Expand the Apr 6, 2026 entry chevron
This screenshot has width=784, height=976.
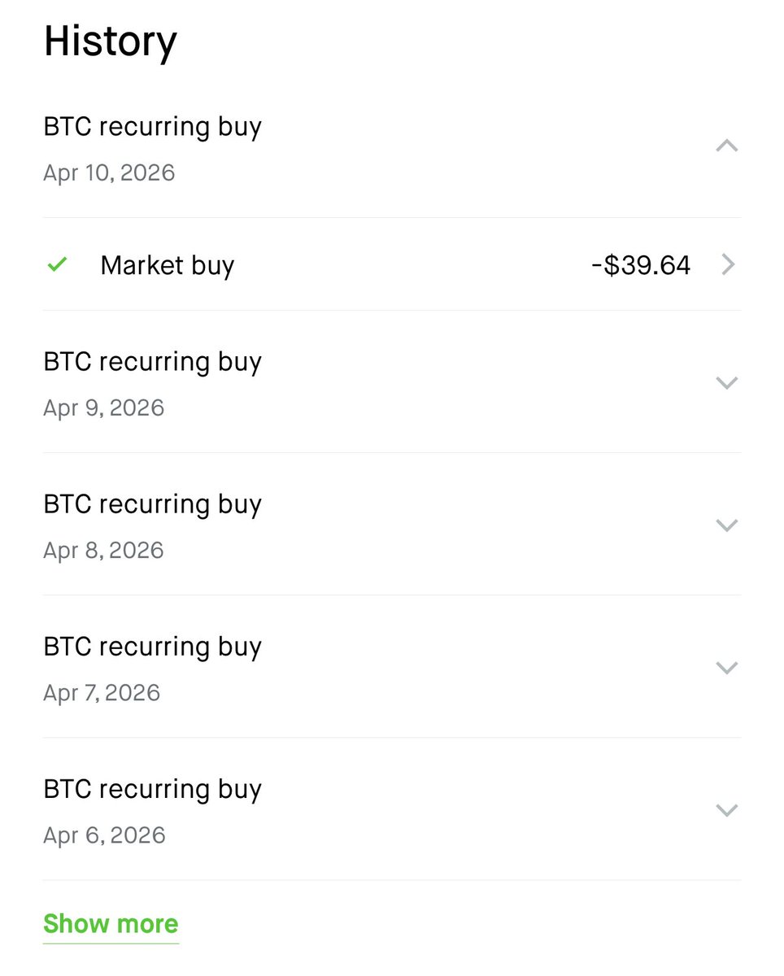pos(726,809)
